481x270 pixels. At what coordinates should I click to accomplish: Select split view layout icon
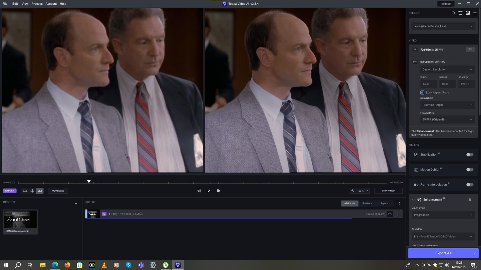pyautogui.click(x=32, y=191)
